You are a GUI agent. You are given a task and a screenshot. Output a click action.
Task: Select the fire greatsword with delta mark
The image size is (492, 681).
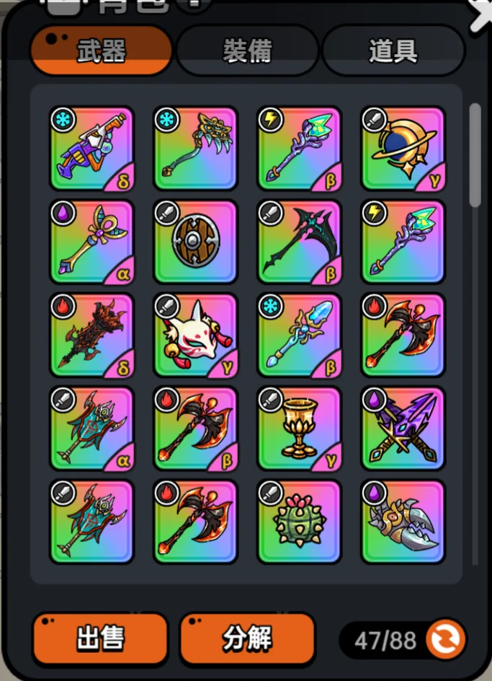[x=91, y=335]
